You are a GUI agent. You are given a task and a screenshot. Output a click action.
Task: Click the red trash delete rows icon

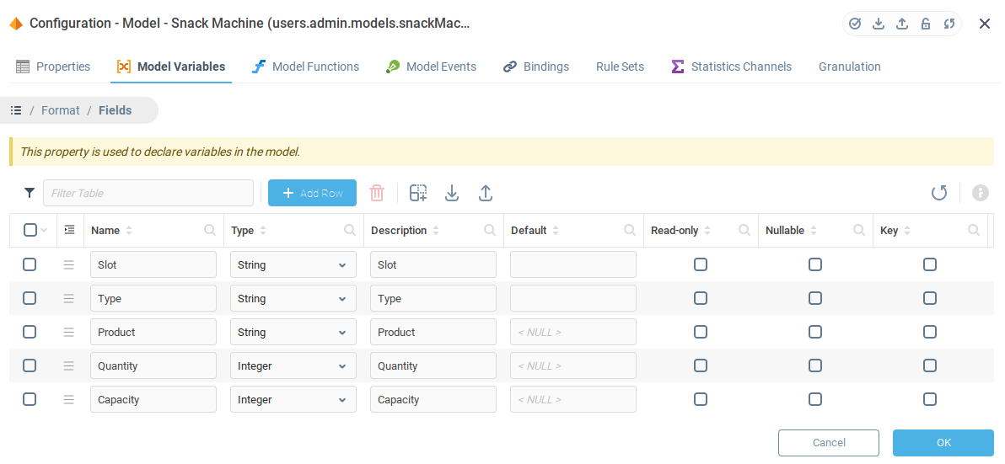[x=377, y=193]
